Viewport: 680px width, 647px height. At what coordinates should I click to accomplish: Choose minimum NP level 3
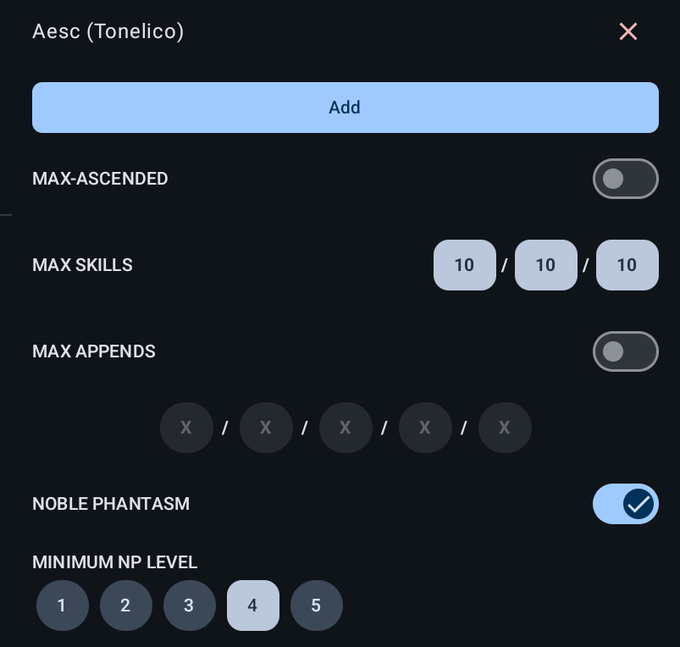pos(189,606)
